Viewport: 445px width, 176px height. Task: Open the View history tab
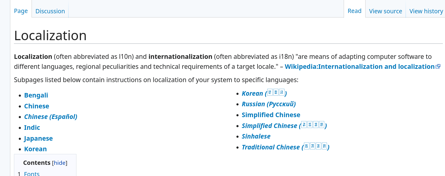426,11
